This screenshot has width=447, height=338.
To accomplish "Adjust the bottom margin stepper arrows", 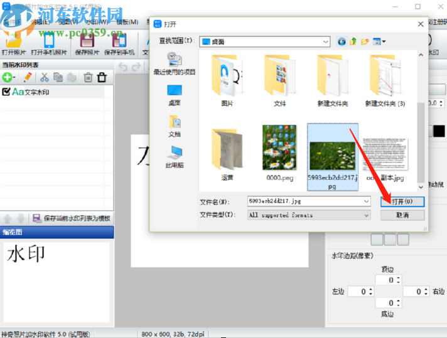I will pyautogui.click(x=398, y=303).
